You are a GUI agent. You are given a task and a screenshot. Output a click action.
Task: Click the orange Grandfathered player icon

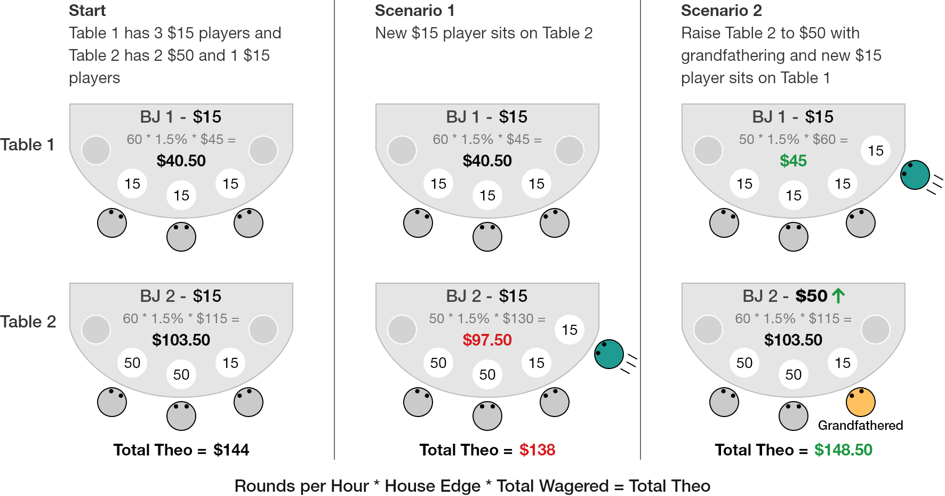pos(860,402)
